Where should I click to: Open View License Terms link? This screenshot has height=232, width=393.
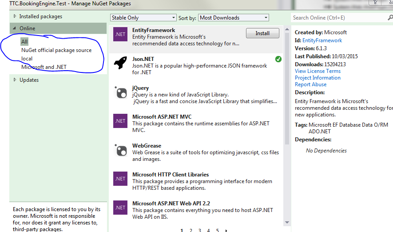click(x=318, y=71)
